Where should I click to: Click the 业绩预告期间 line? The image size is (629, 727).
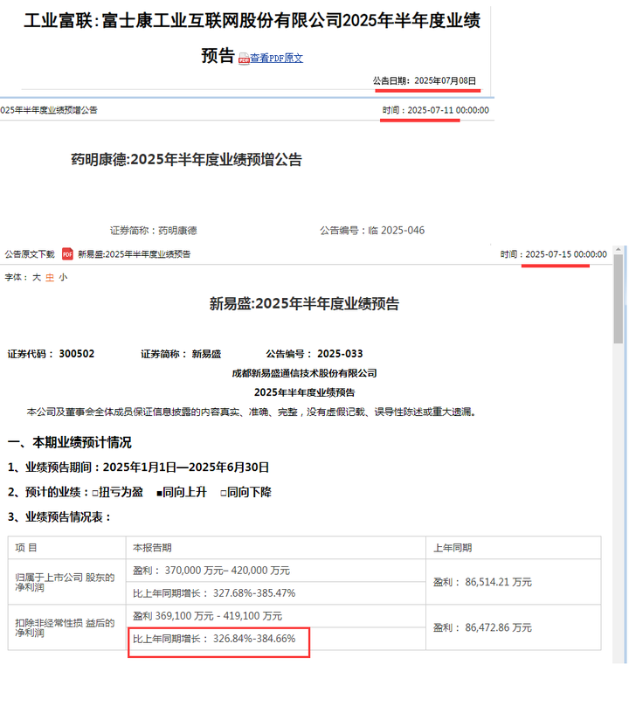pyautogui.click(x=138, y=467)
